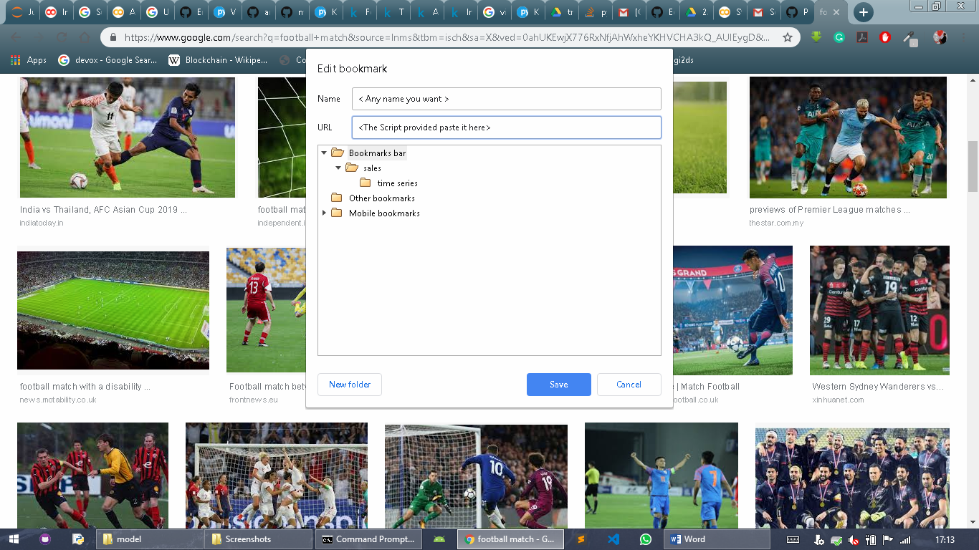Viewport: 979px width, 550px height.
Task: Click the green download arrow extension
Action: [816, 37]
